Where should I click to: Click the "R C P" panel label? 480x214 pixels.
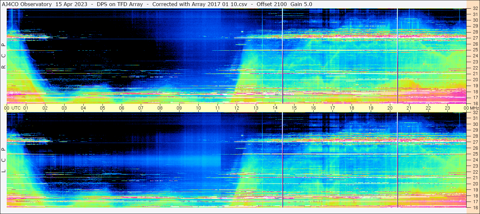4,56
